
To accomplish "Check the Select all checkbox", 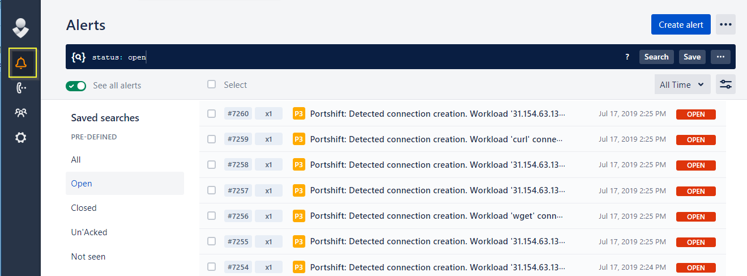I will 211,84.
